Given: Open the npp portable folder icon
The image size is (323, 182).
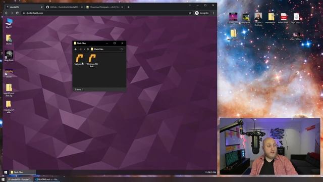Looking at the screenshot, I should tap(9, 107).
